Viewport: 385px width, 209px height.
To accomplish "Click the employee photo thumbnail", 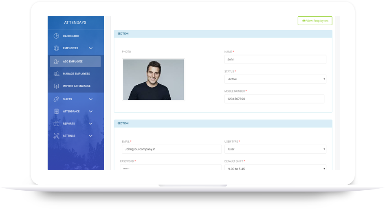I will [153, 79].
